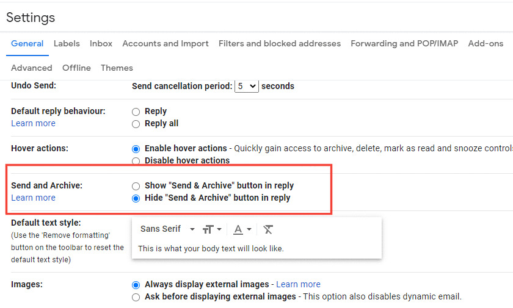Click Learn more under Default reply behaviour
This screenshot has height=308, width=513.
tap(34, 123)
